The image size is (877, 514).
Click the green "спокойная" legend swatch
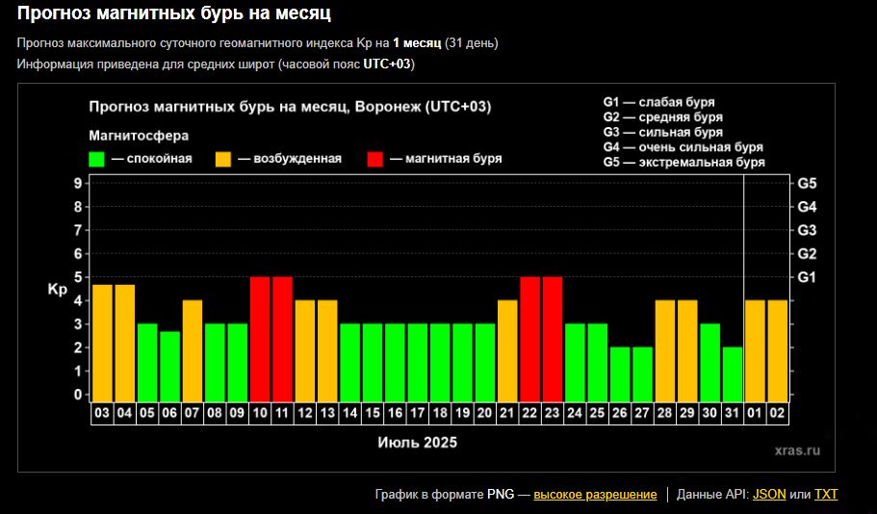[x=97, y=159]
